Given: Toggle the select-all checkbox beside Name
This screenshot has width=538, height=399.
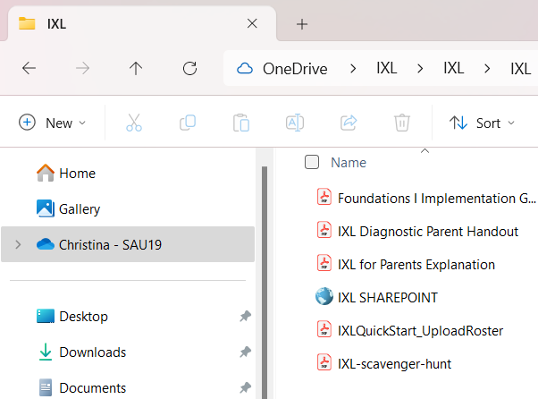Looking at the screenshot, I should tap(312, 162).
